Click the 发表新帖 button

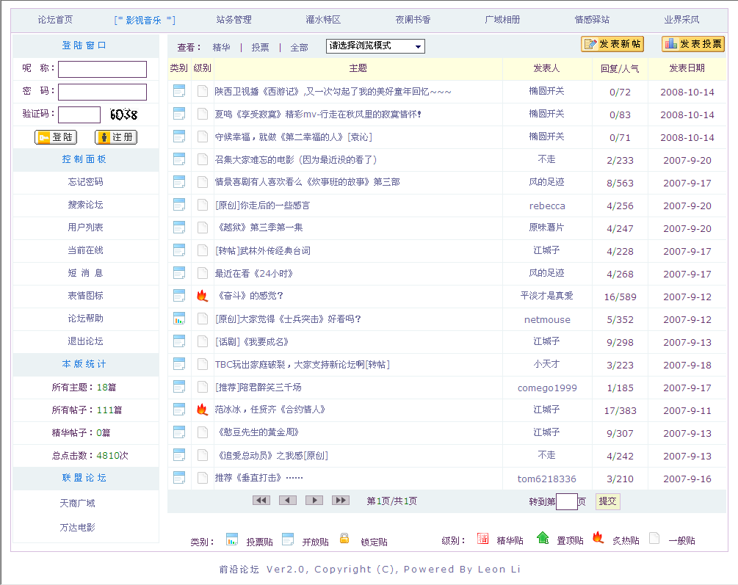[x=612, y=44]
